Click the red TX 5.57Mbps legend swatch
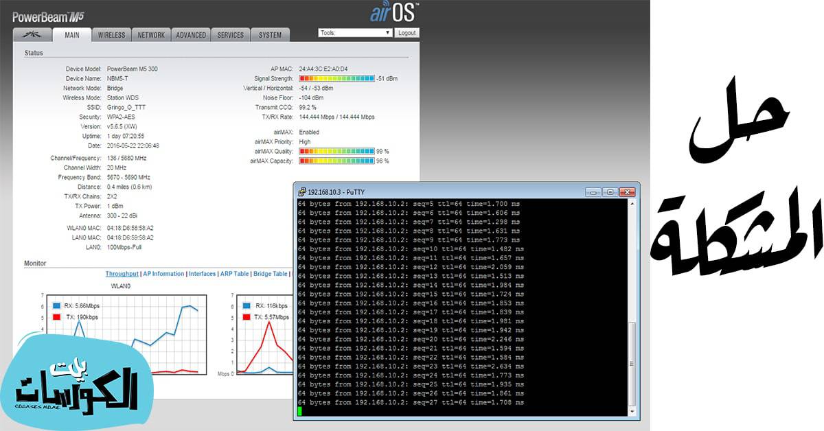824x431 pixels. coord(247,317)
